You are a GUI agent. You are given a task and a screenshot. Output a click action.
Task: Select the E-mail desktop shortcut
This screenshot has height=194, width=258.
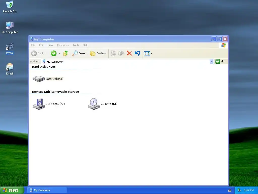[x=10, y=69]
